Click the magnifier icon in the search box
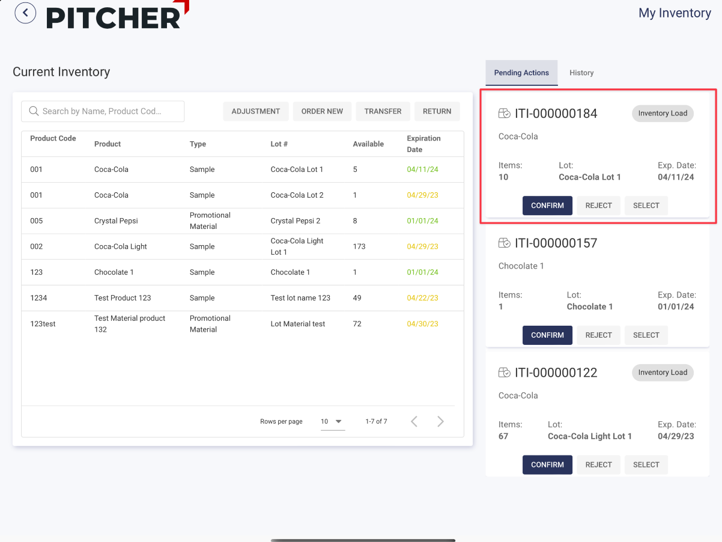 pos(34,111)
